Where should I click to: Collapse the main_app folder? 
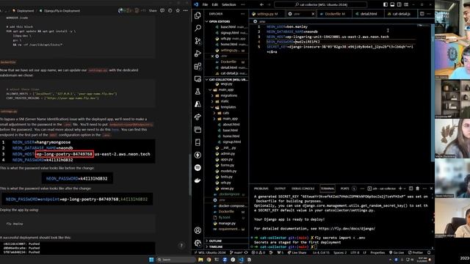(x=227, y=89)
